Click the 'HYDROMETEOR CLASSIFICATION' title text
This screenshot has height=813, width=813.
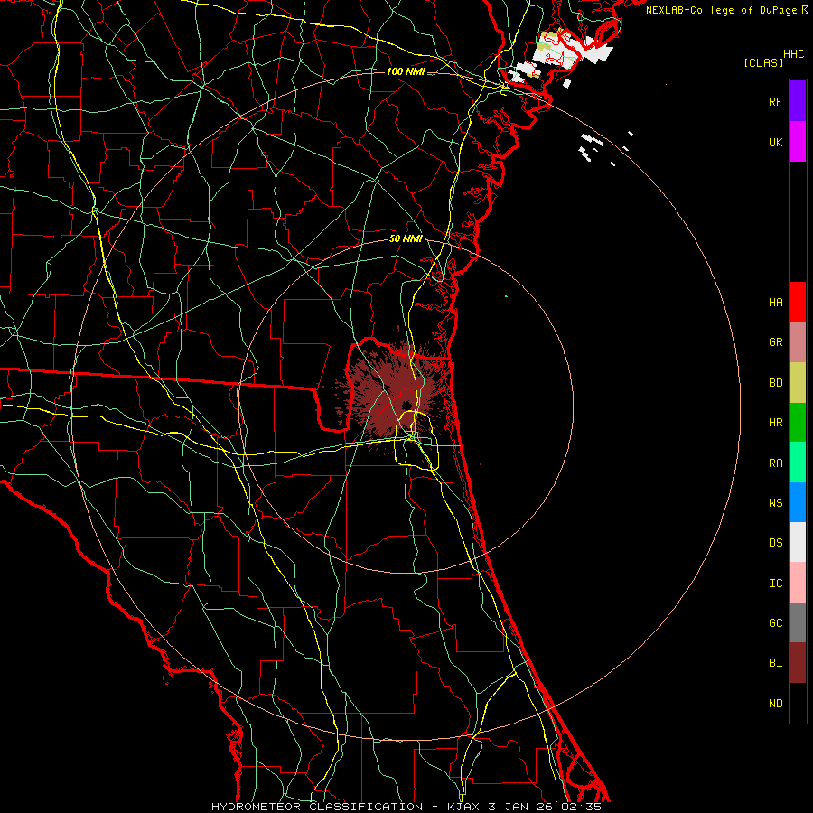pos(317,807)
